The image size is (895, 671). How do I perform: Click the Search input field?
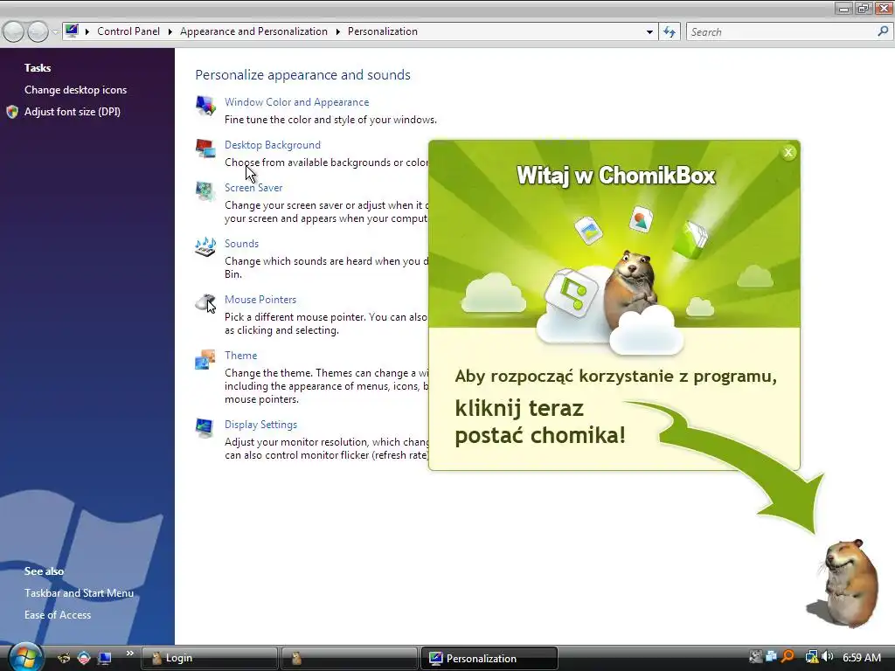[779, 32]
